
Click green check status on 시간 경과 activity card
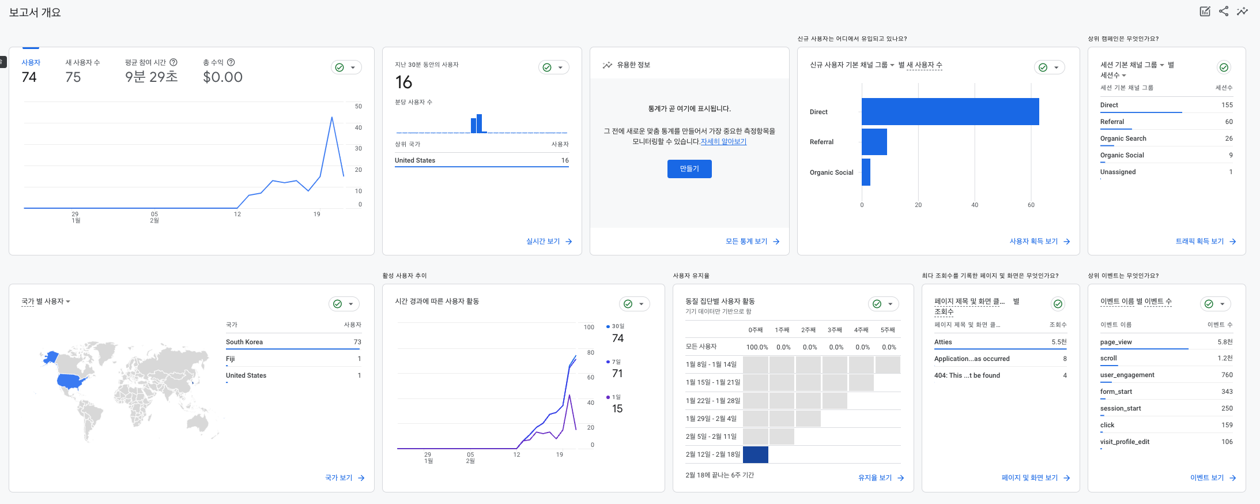point(628,304)
